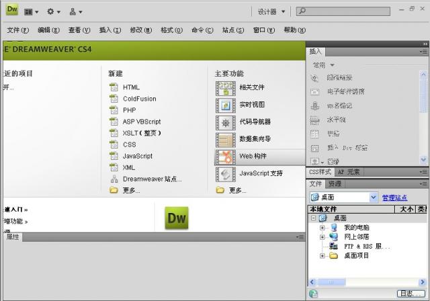Switch to the CSS样式 tab
Viewport: 430px width, 301px height.
click(320, 172)
